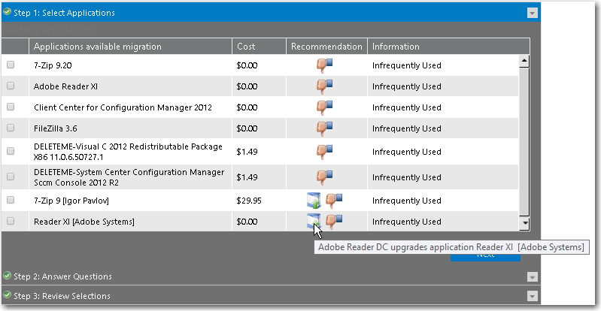Select the FileZilla 3.6 checkbox
Screen dimensions: 601x311
tap(11, 128)
